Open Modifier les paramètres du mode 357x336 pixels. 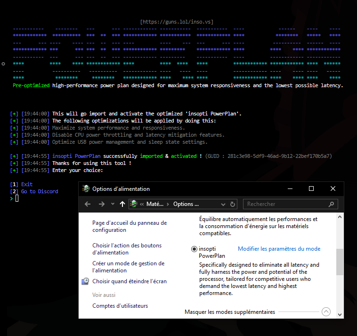click(x=279, y=249)
